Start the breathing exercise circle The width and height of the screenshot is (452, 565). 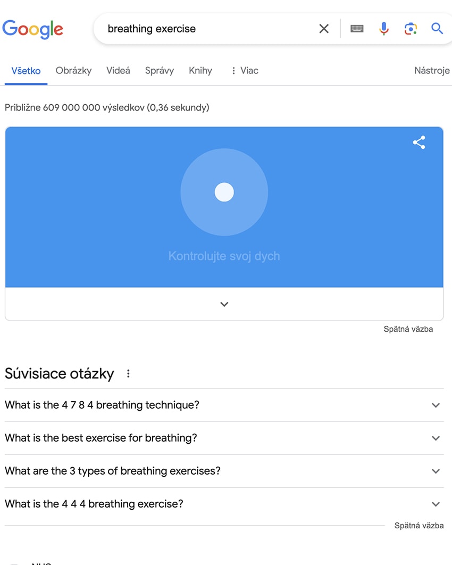[x=224, y=192]
